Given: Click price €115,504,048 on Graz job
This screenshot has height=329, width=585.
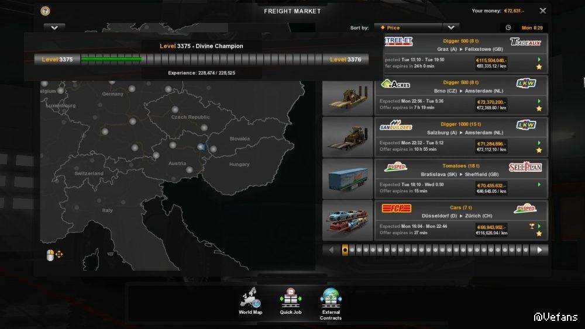Looking at the screenshot, I should [491, 60].
